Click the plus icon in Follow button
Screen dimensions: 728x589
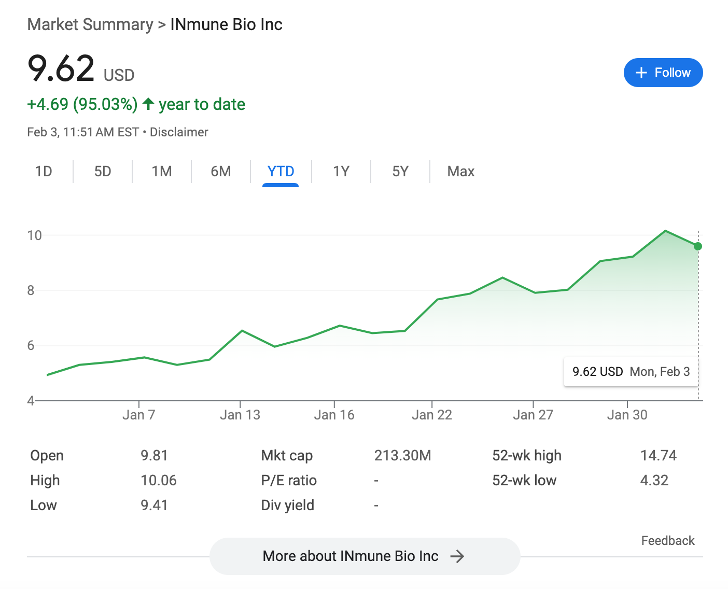click(641, 73)
